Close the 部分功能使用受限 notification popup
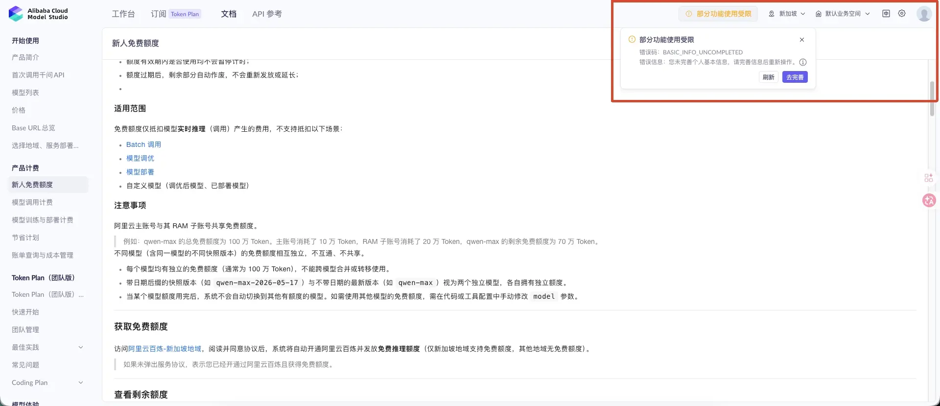The height and width of the screenshot is (406, 940). point(802,40)
